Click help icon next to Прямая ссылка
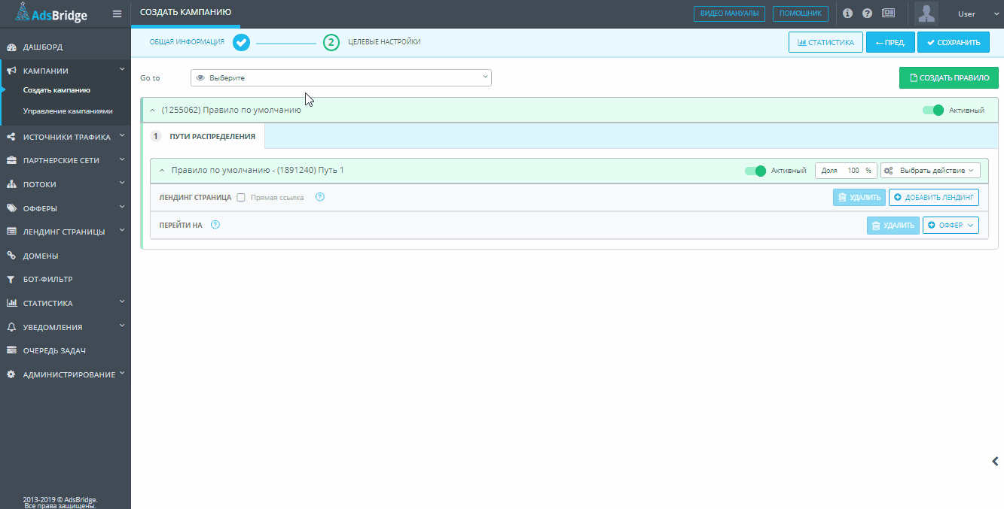Screen dimensions: 1004x509 (319, 197)
